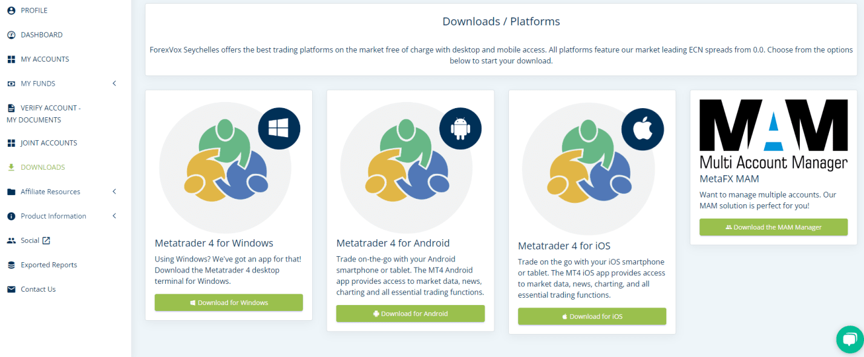
Task: Click the Metatrader 4 for iOS heading
Action: (565, 246)
